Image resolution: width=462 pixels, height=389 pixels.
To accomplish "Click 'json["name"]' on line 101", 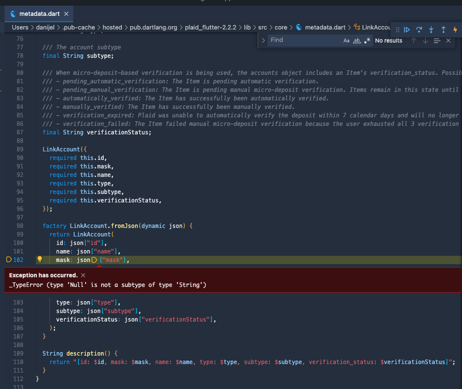I will [97, 251].
